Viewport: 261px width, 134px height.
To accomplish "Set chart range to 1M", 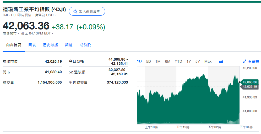I will 158,61.
